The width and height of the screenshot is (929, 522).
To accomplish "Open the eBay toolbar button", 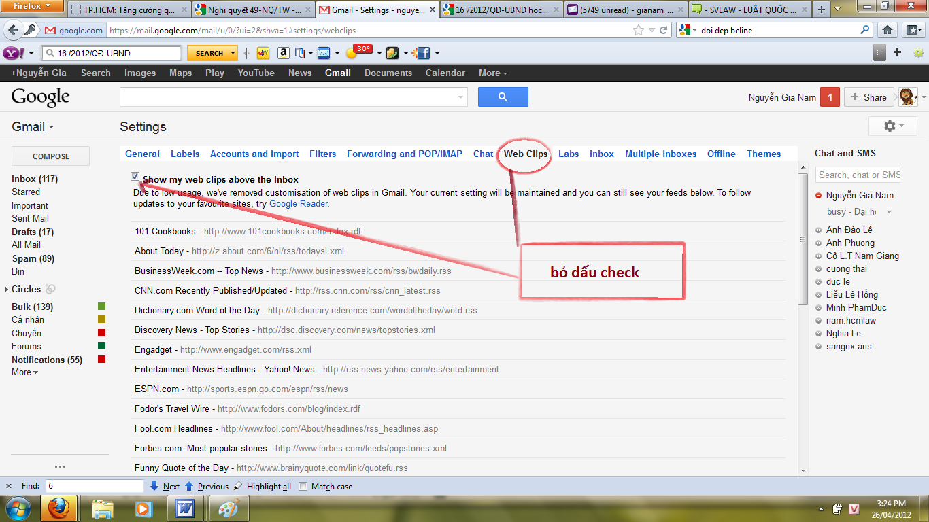I will point(263,53).
